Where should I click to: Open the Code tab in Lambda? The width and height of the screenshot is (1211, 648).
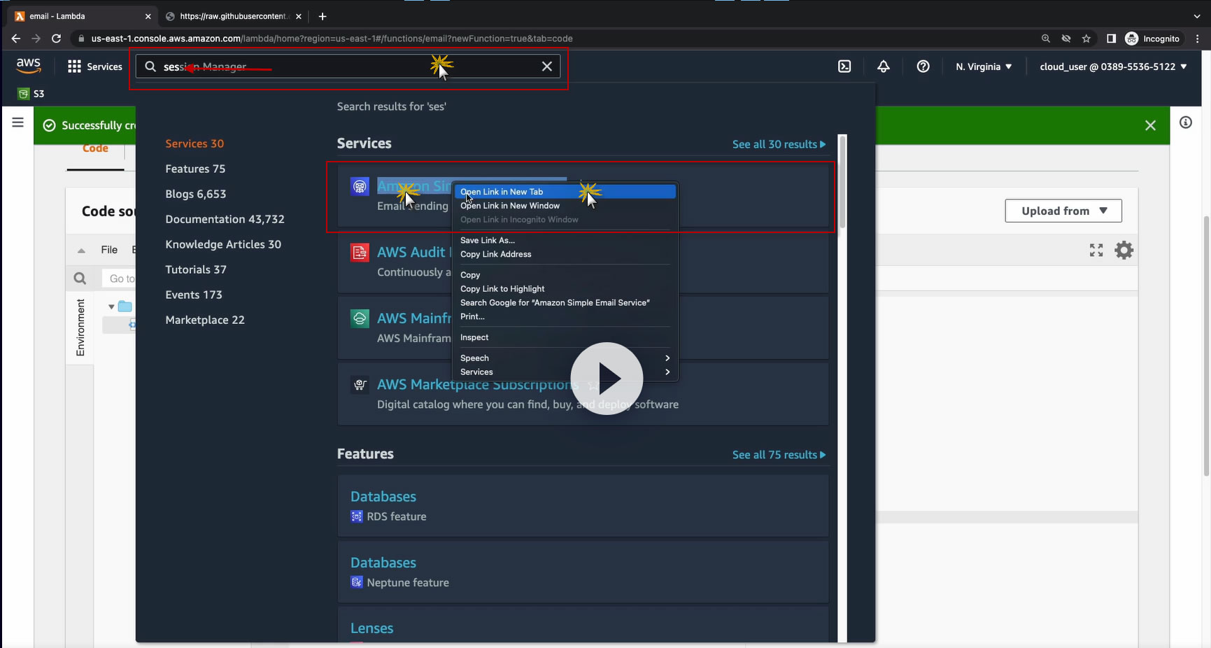click(95, 148)
